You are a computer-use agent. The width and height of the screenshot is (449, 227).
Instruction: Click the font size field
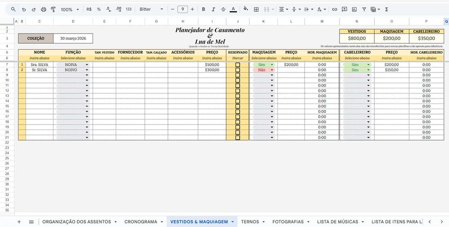click(183, 9)
